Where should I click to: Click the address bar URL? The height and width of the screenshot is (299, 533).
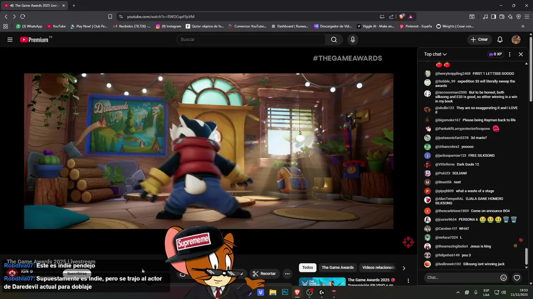tap(161, 17)
